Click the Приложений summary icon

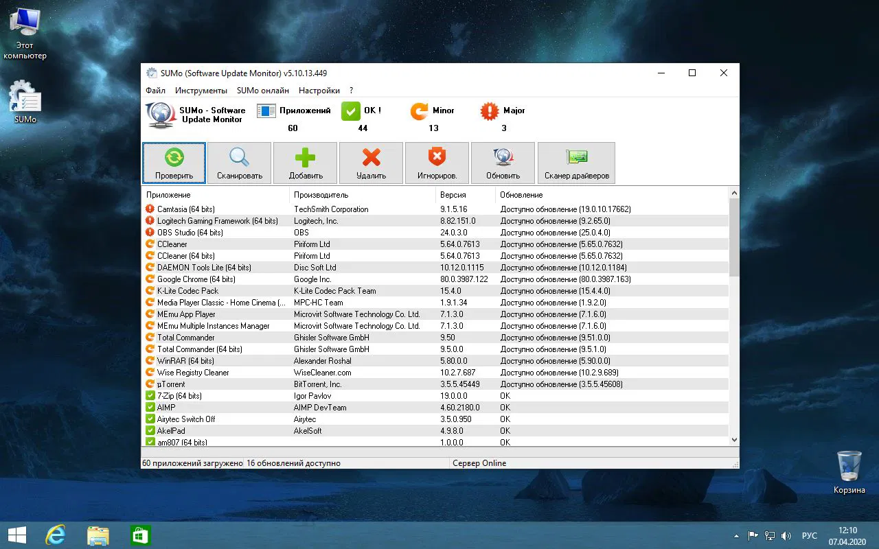click(266, 110)
